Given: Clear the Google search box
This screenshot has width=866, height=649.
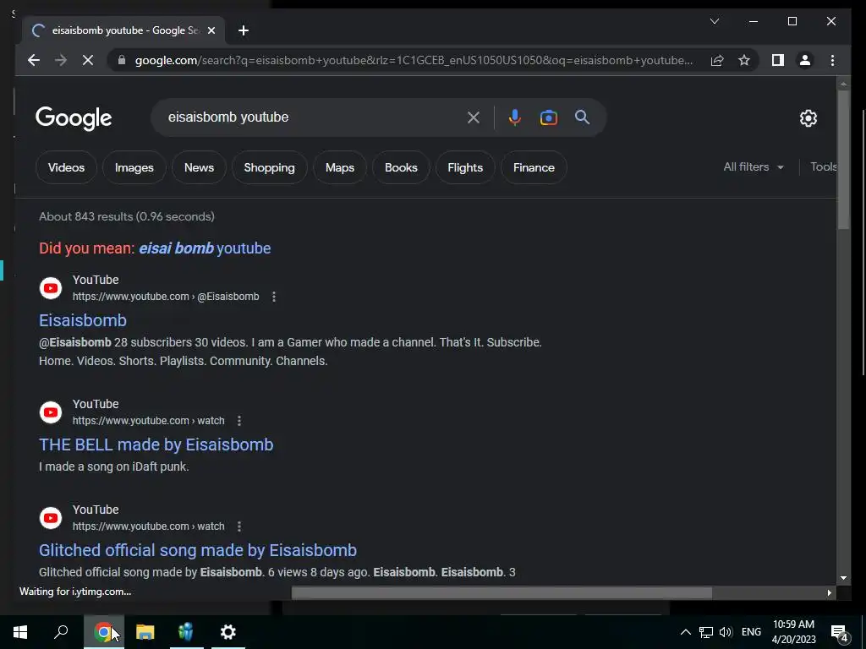Looking at the screenshot, I should [474, 117].
